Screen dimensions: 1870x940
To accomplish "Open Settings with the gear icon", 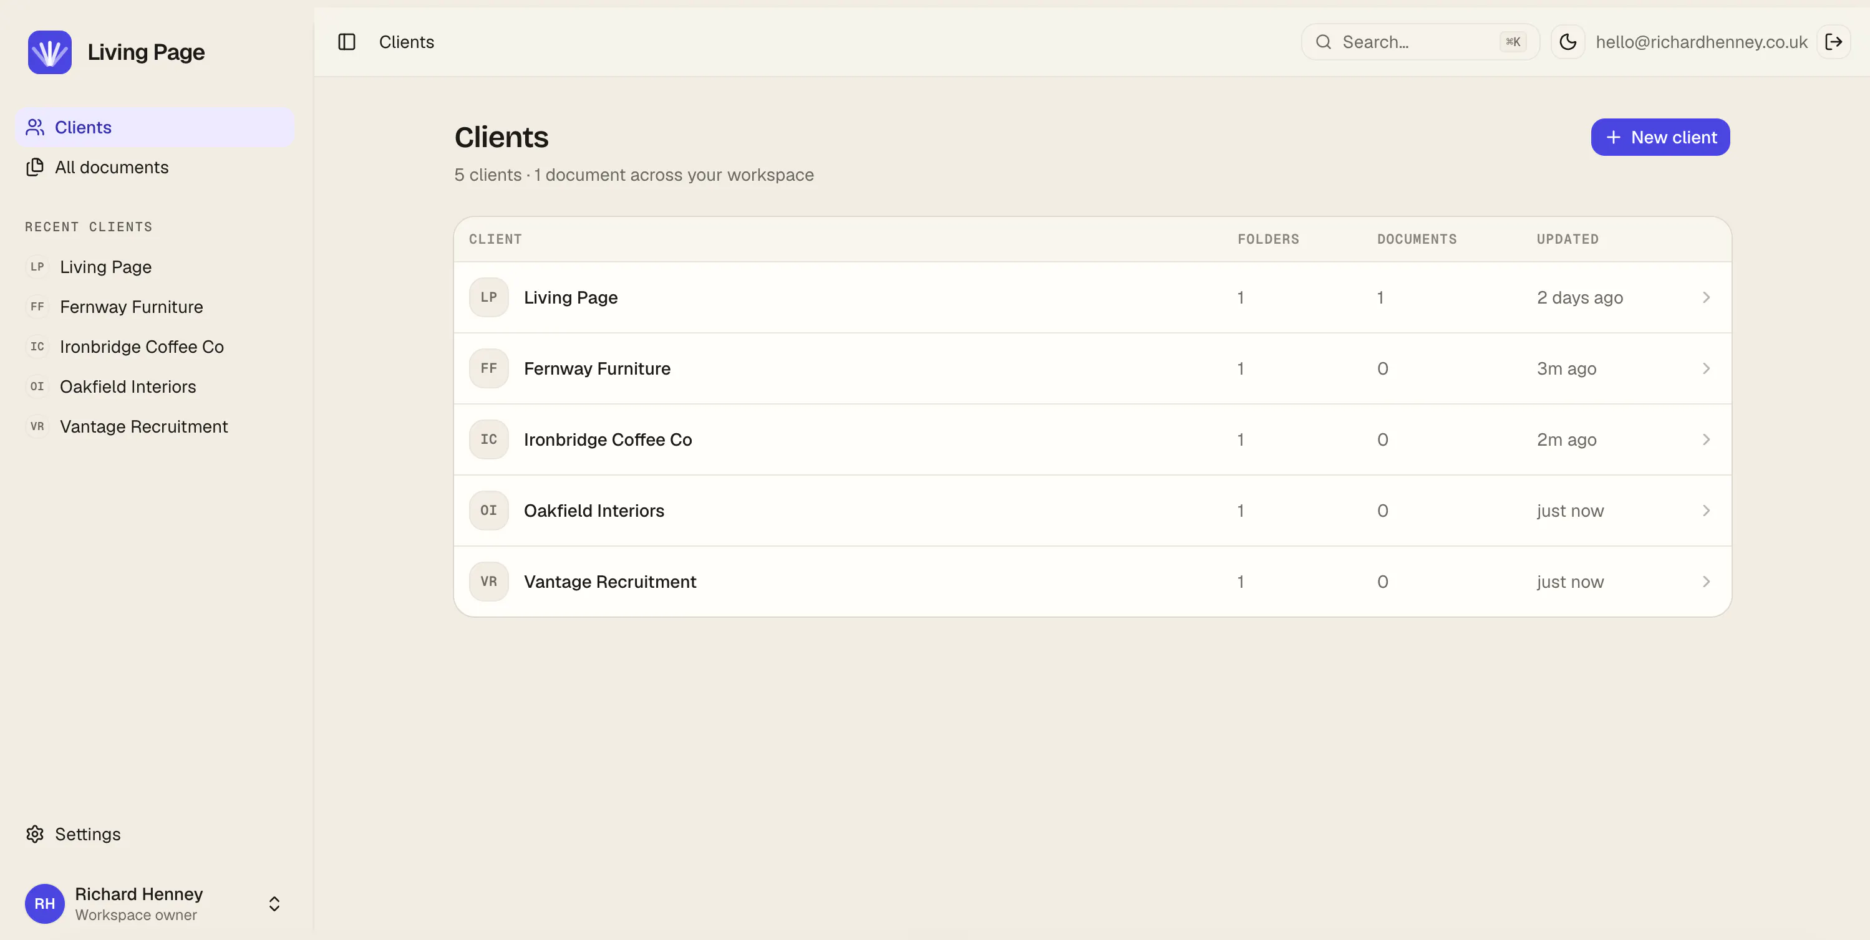I will [x=35, y=834].
